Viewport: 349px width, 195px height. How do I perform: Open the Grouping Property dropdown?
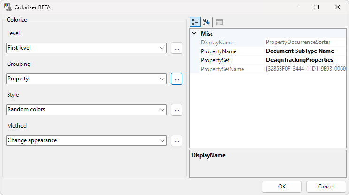pyautogui.click(x=86, y=79)
